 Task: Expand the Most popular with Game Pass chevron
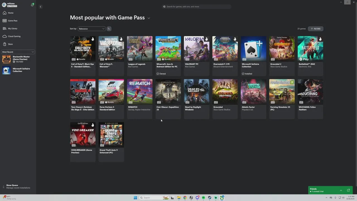[149, 18]
